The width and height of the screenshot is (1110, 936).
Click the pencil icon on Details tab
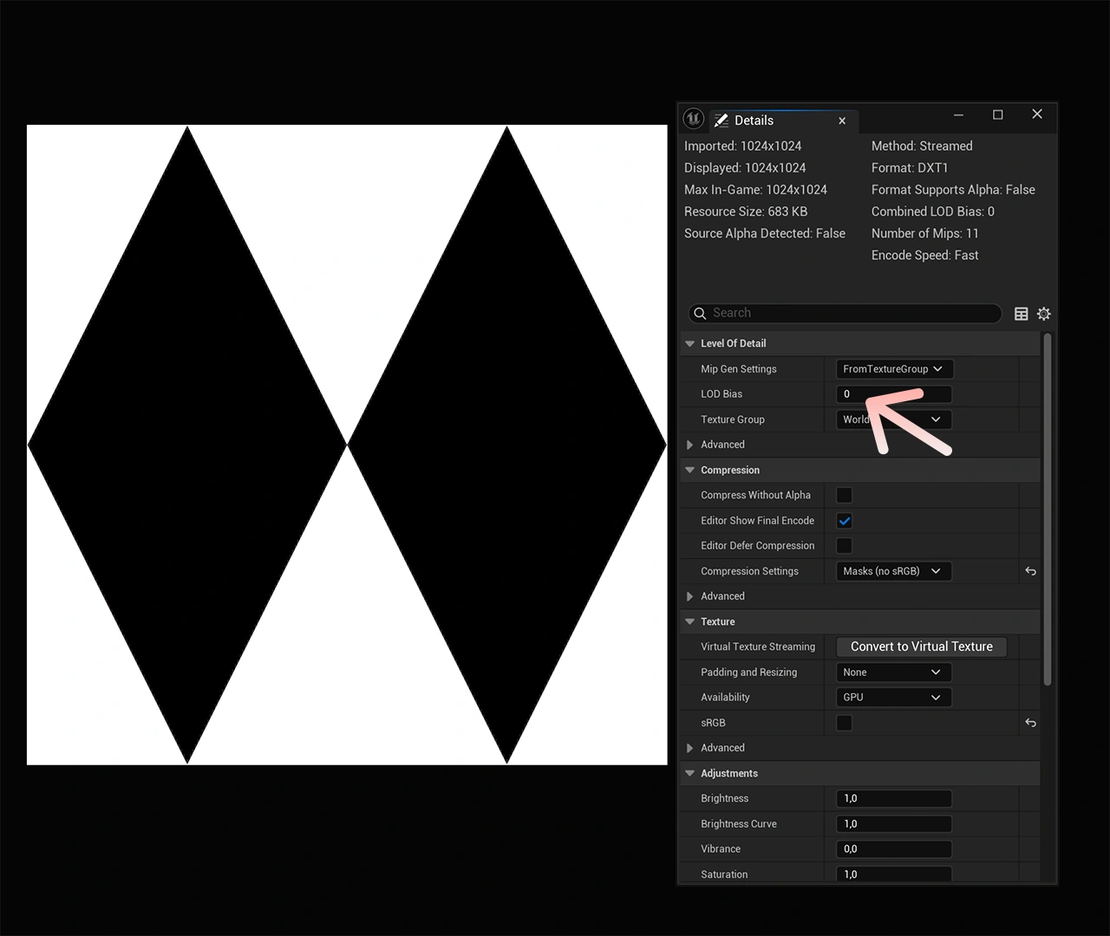click(x=721, y=120)
